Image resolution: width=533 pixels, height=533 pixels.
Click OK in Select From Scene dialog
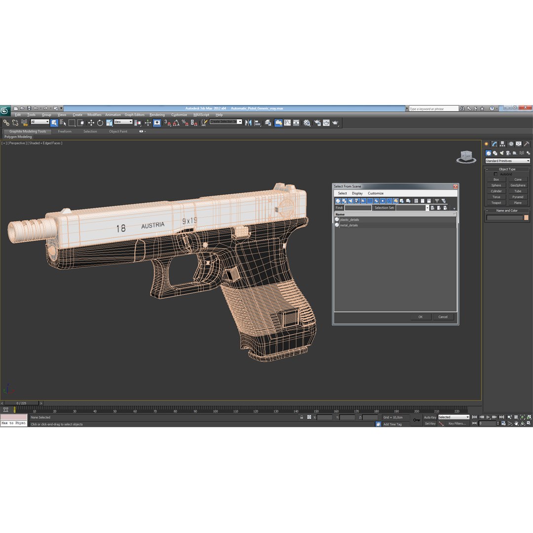click(x=420, y=317)
